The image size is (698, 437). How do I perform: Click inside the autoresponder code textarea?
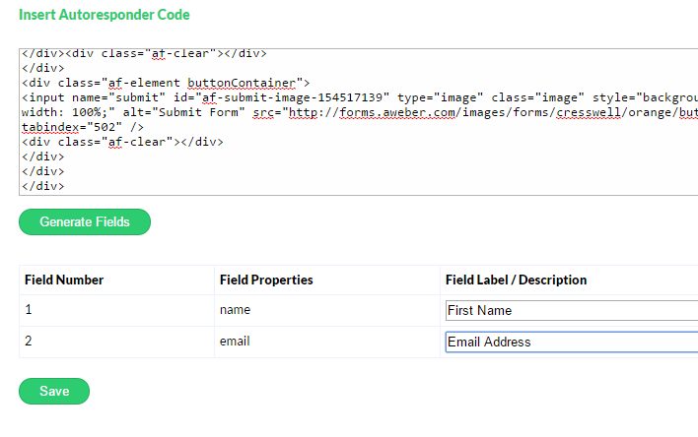point(358,122)
